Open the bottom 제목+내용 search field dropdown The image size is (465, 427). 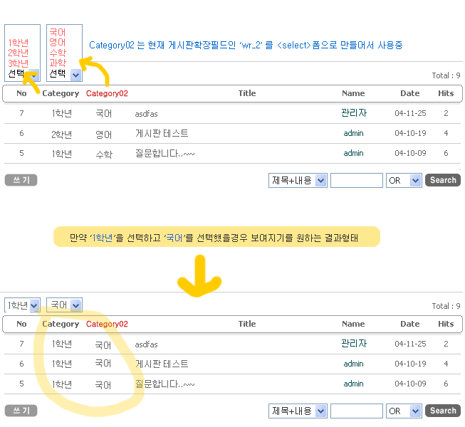pyautogui.click(x=298, y=411)
